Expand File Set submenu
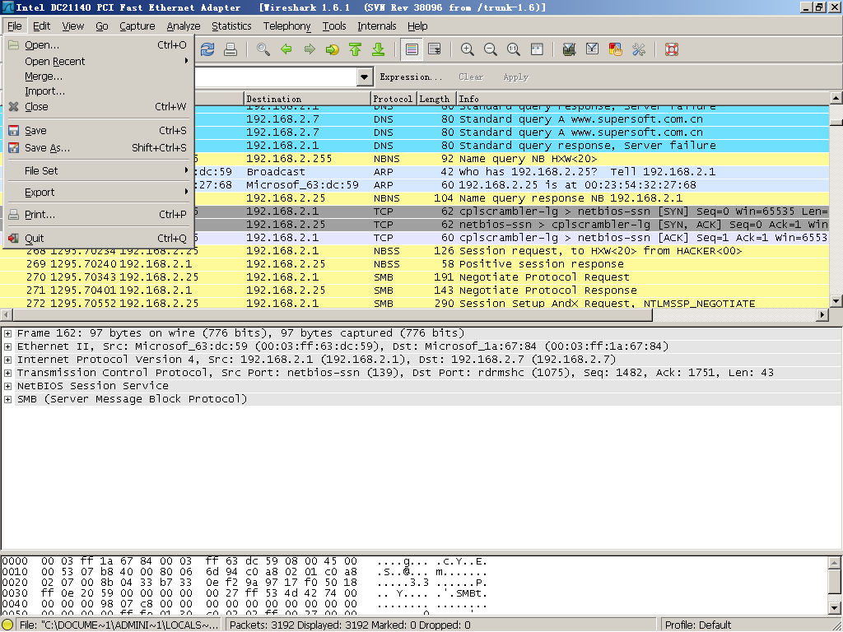 click(x=99, y=171)
